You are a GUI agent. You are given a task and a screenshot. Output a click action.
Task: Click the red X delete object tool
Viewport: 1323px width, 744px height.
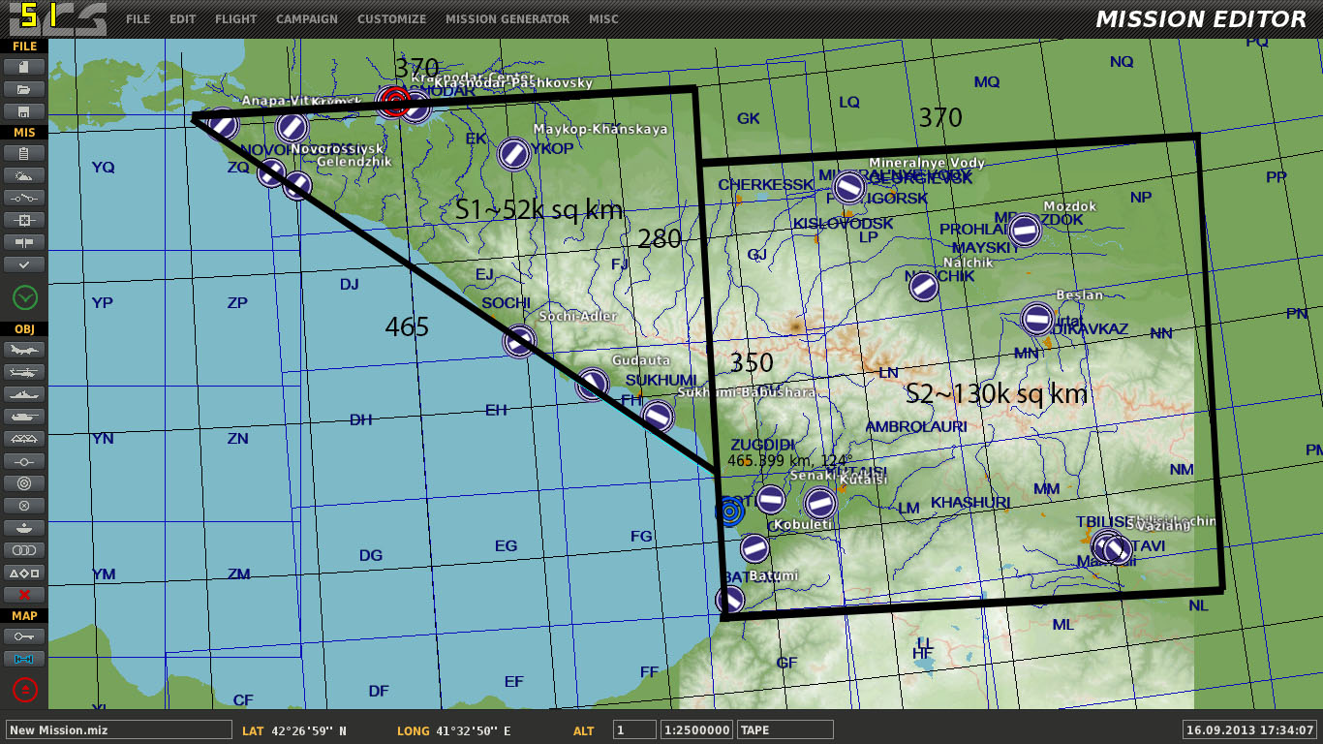click(x=24, y=595)
